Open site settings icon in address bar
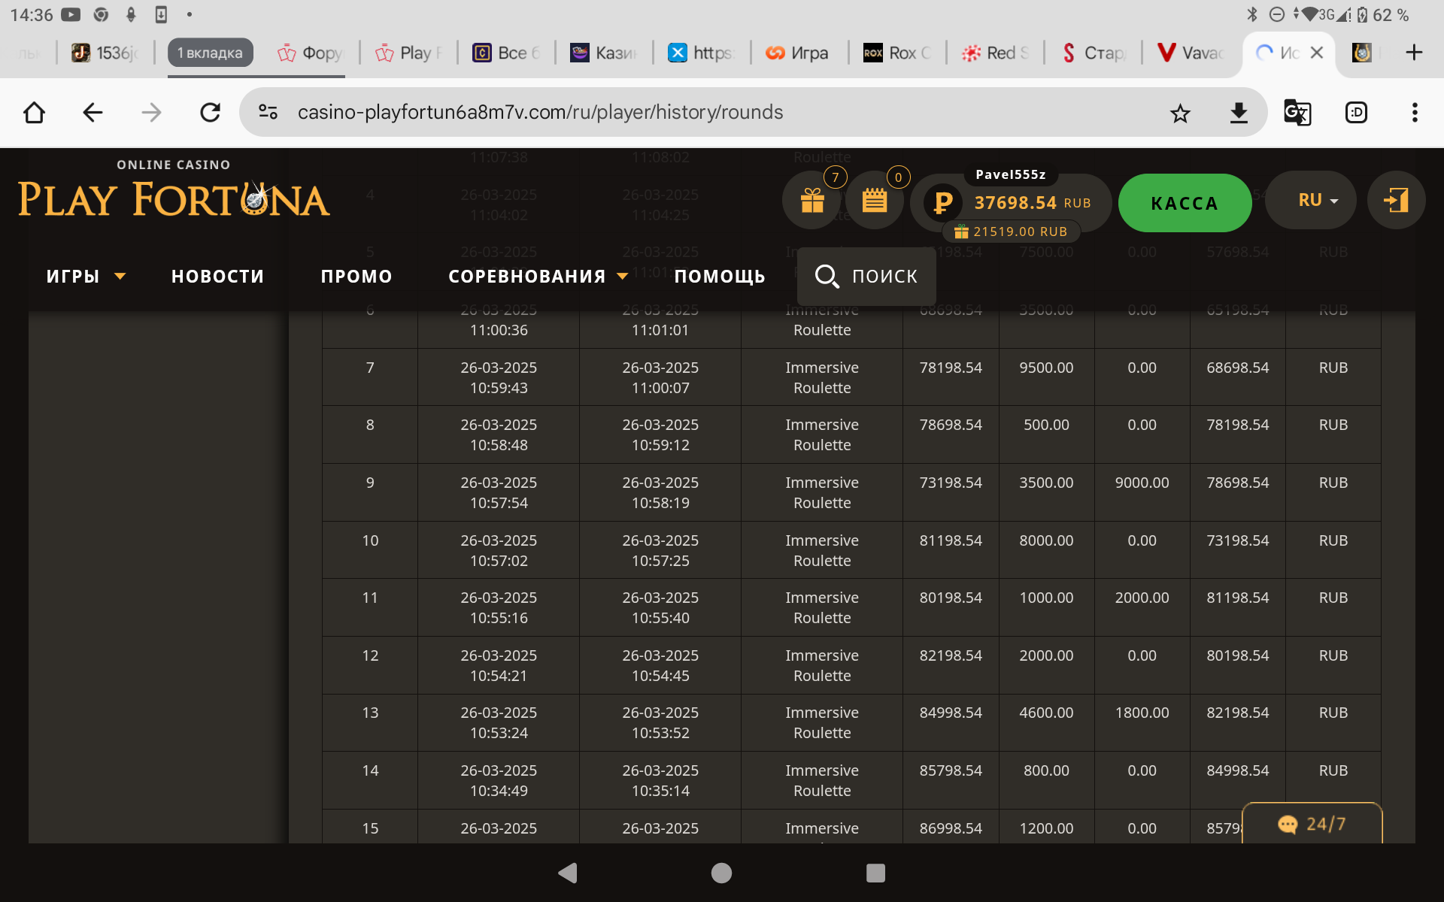 (268, 113)
